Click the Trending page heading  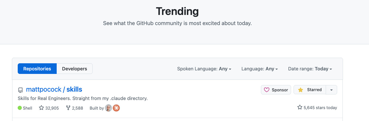[x=177, y=11]
